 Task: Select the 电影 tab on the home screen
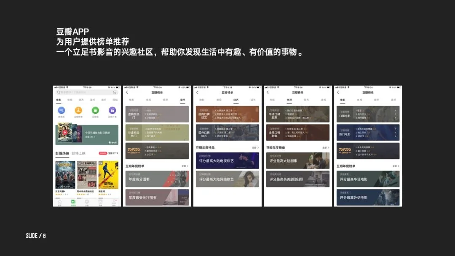point(59,100)
